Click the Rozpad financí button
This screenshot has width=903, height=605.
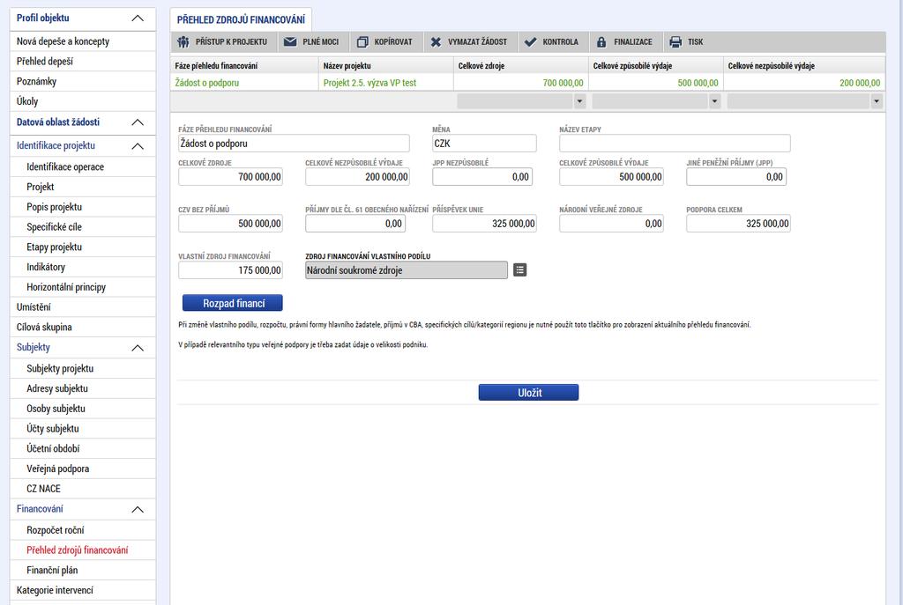click(233, 303)
